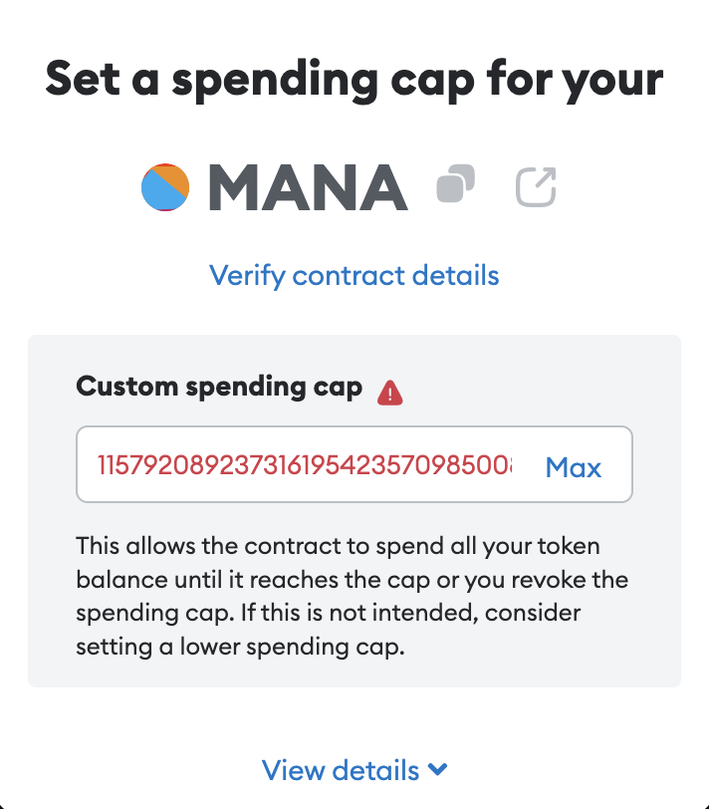Viewport: 709px width, 809px height.
Task: Expand the View details chevron
Action: [x=437, y=769]
